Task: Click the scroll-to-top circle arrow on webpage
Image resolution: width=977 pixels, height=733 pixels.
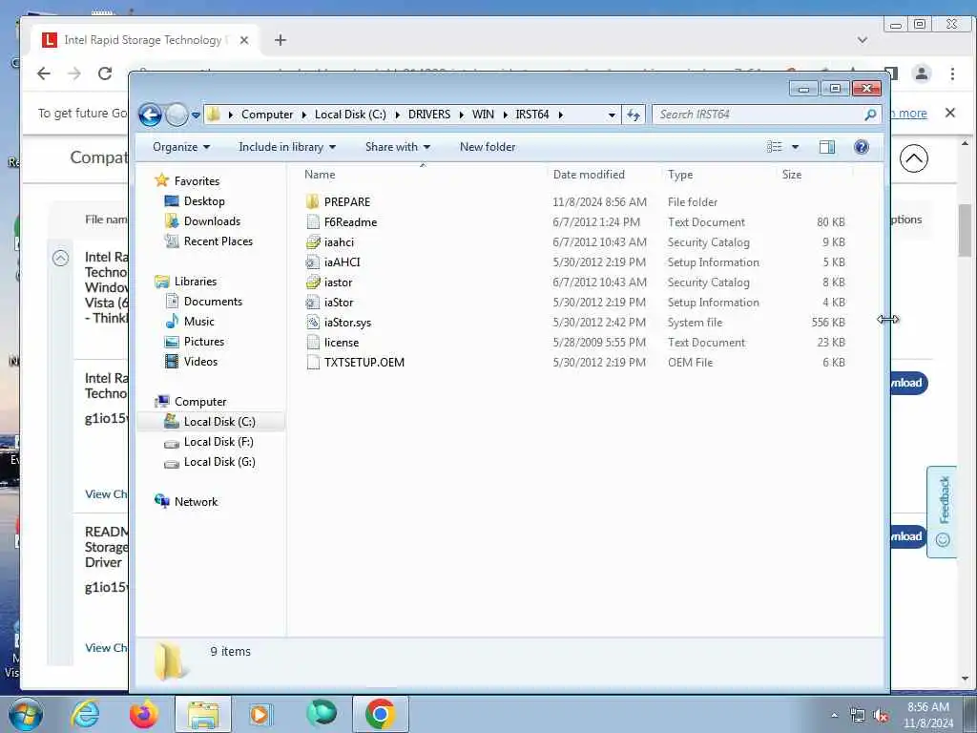Action: tap(913, 158)
